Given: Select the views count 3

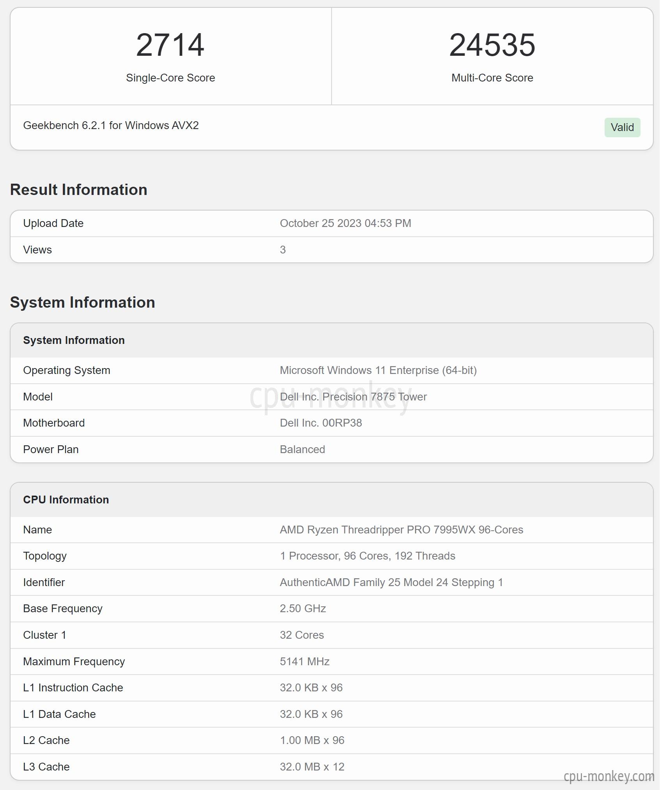Looking at the screenshot, I should pos(283,250).
